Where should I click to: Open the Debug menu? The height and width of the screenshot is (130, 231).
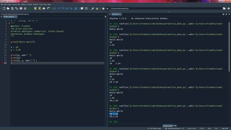pyautogui.click(x=23, y=4)
